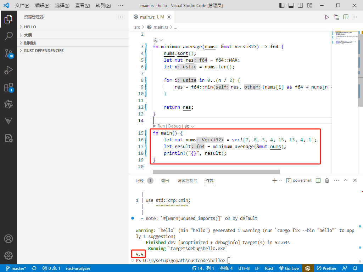Open the triangle-shaped extension icon in activity bar

[9, 121]
